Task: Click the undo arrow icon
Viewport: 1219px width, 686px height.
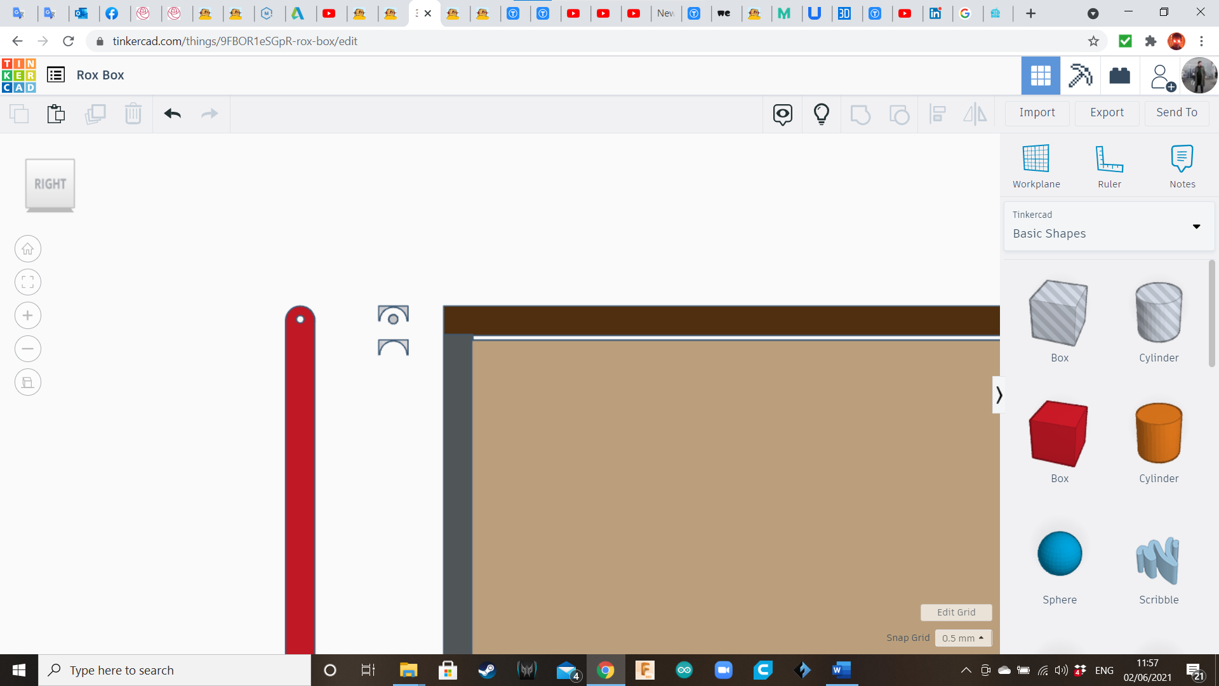Action: [x=172, y=114]
